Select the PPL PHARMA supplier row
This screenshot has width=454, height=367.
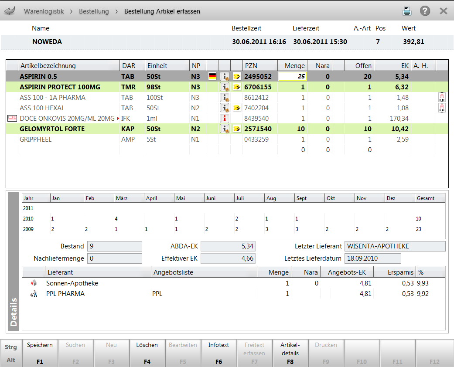[x=234, y=293]
